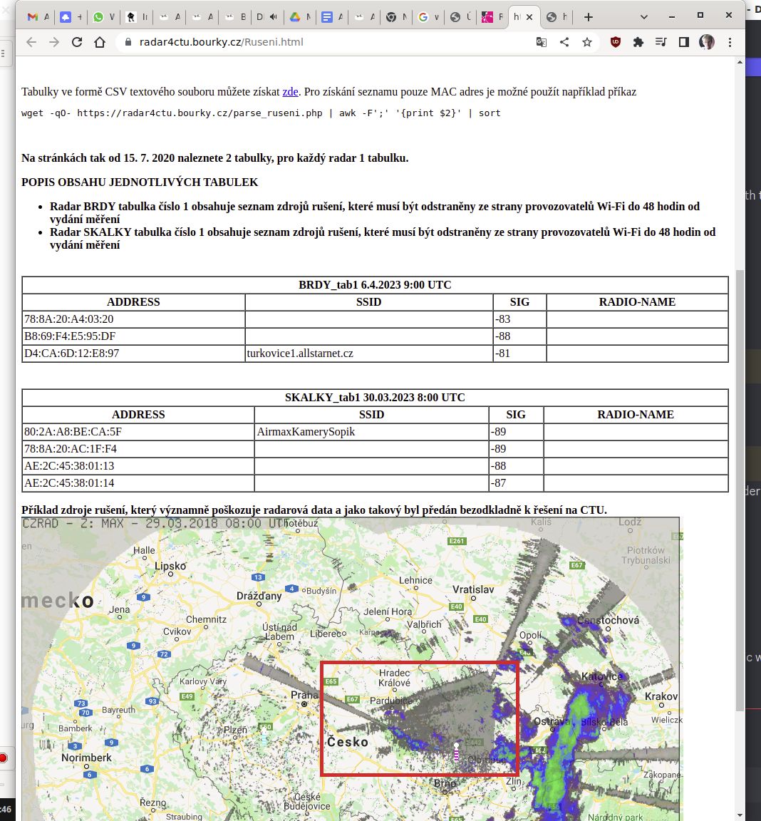The height and width of the screenshot is (821, 761).
Task: Click the Home icon in browser toolbar
Action: [100, 42]
